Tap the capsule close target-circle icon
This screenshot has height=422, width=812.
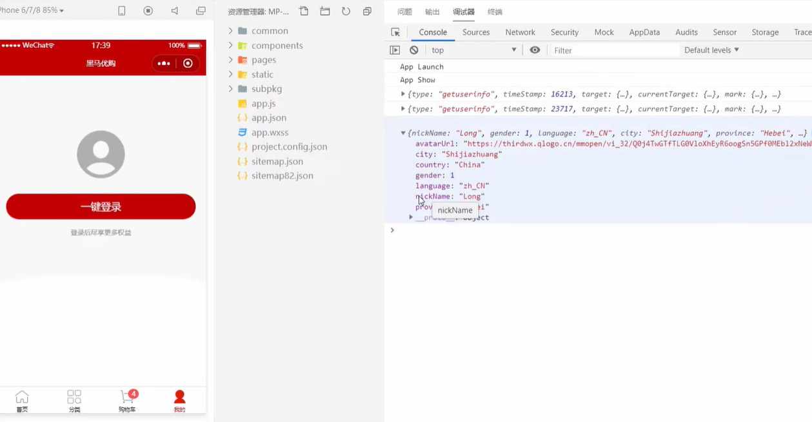188,63
